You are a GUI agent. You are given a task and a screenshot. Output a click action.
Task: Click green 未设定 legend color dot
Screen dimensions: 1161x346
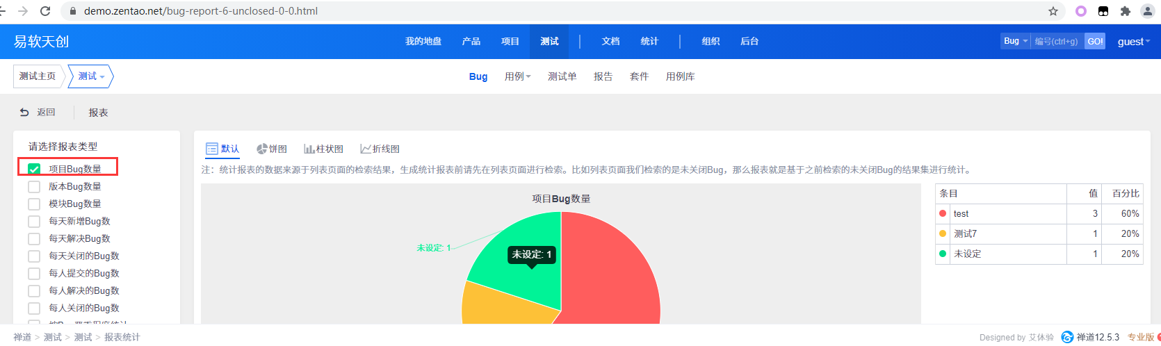click(943, 254)
